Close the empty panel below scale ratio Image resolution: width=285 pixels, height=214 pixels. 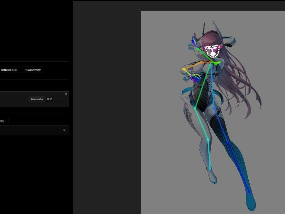(64, 130)
